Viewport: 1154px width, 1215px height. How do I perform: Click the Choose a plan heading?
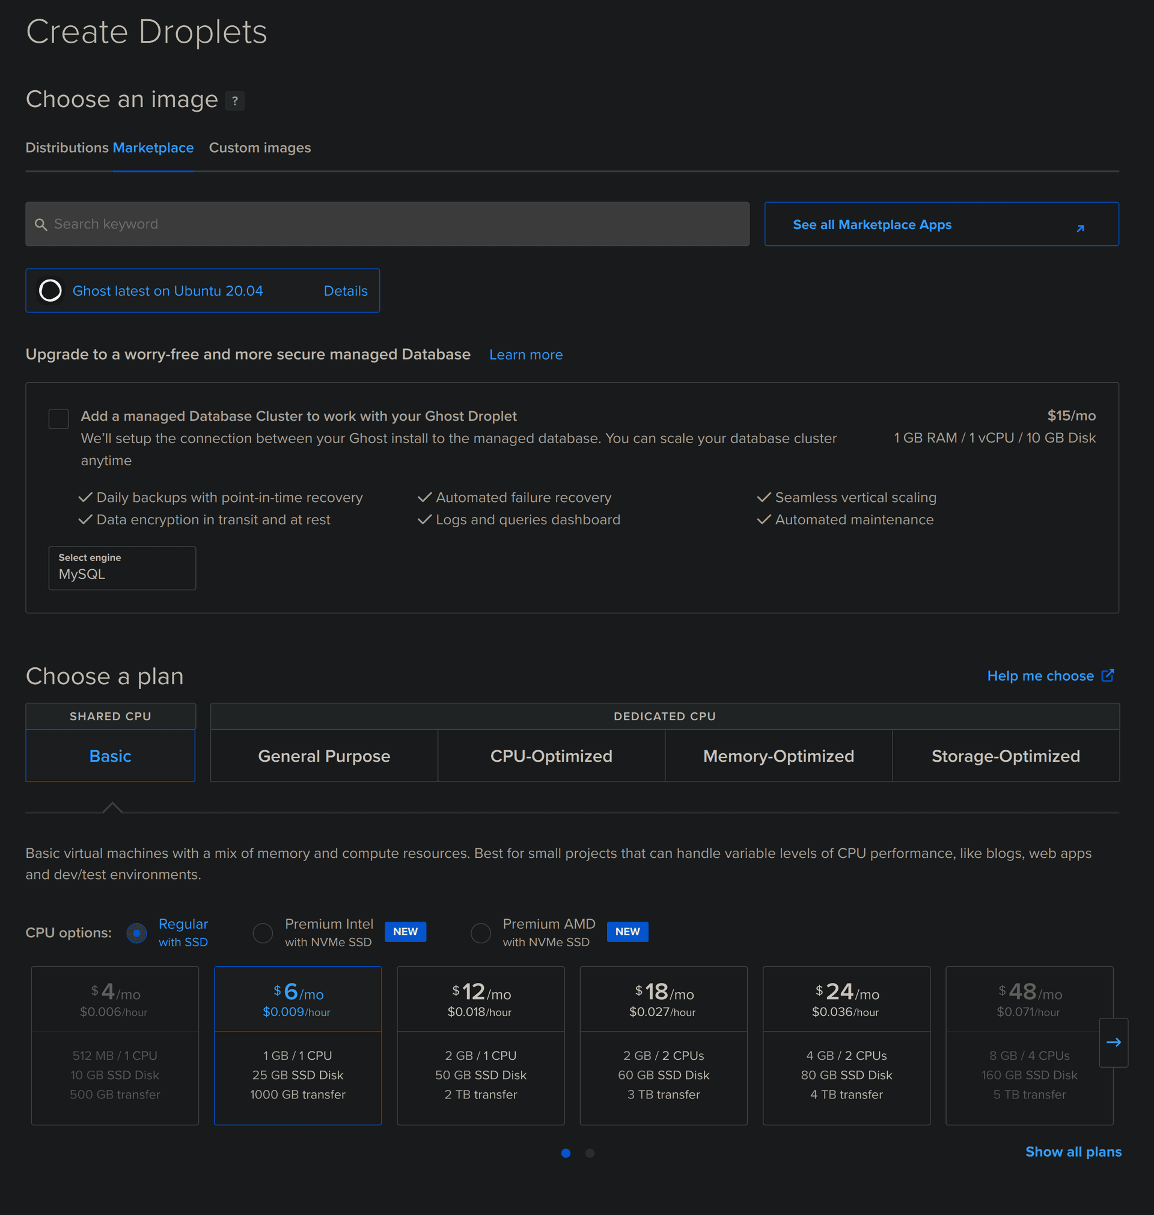(105, 676)
